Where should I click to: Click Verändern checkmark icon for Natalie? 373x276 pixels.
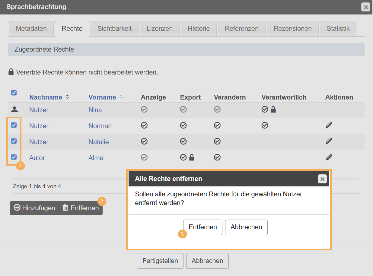217,141
